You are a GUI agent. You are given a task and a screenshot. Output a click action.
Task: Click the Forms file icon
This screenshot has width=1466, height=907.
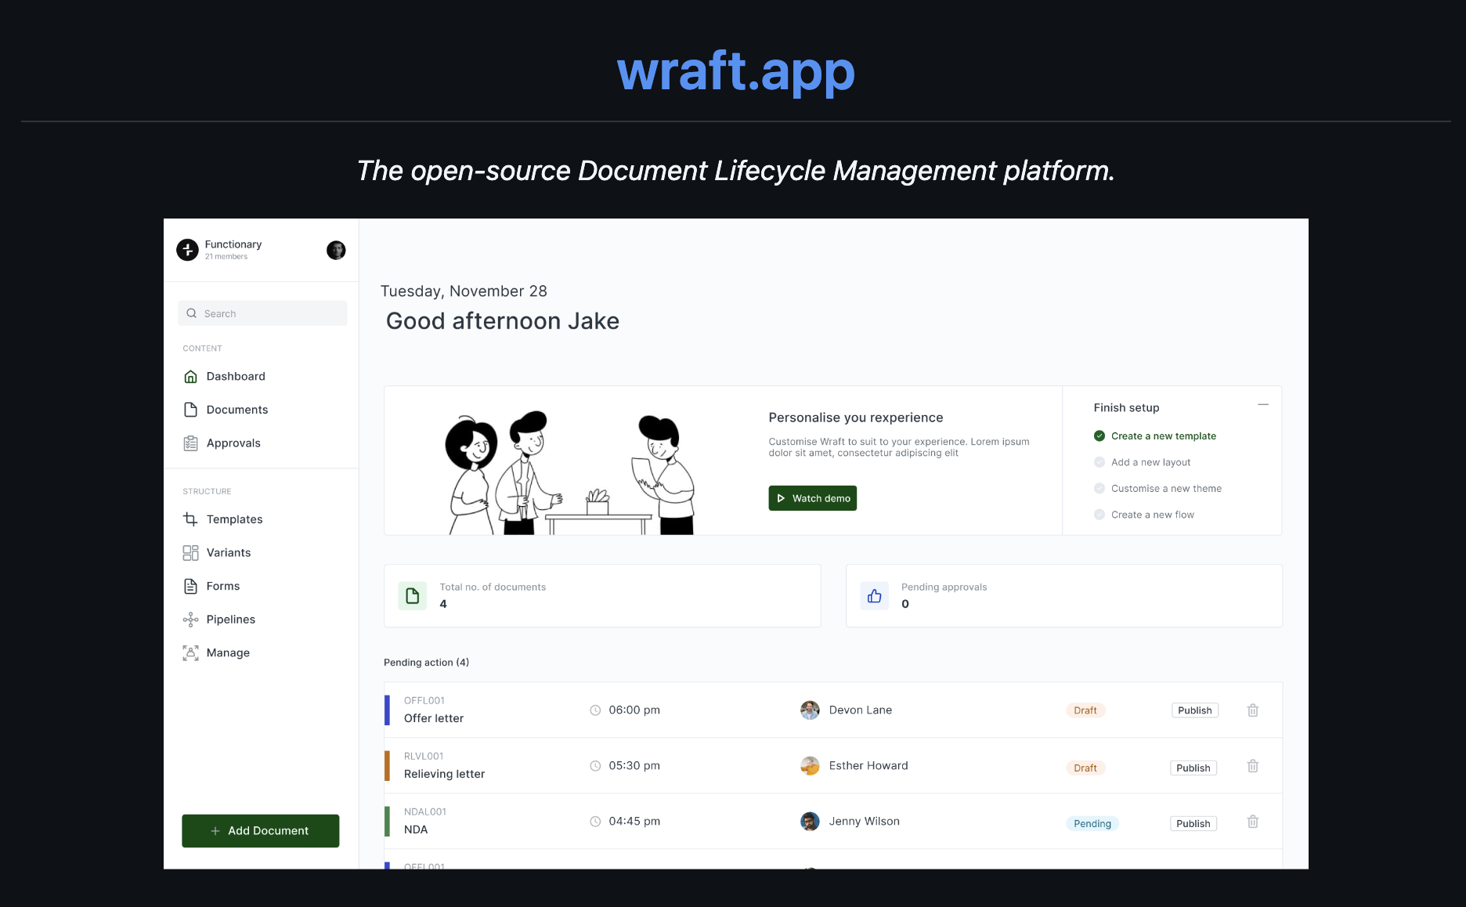(190, 586)
